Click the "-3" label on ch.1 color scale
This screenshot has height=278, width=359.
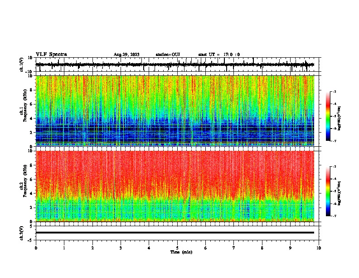pyautogui.click(x=335, y=92)
